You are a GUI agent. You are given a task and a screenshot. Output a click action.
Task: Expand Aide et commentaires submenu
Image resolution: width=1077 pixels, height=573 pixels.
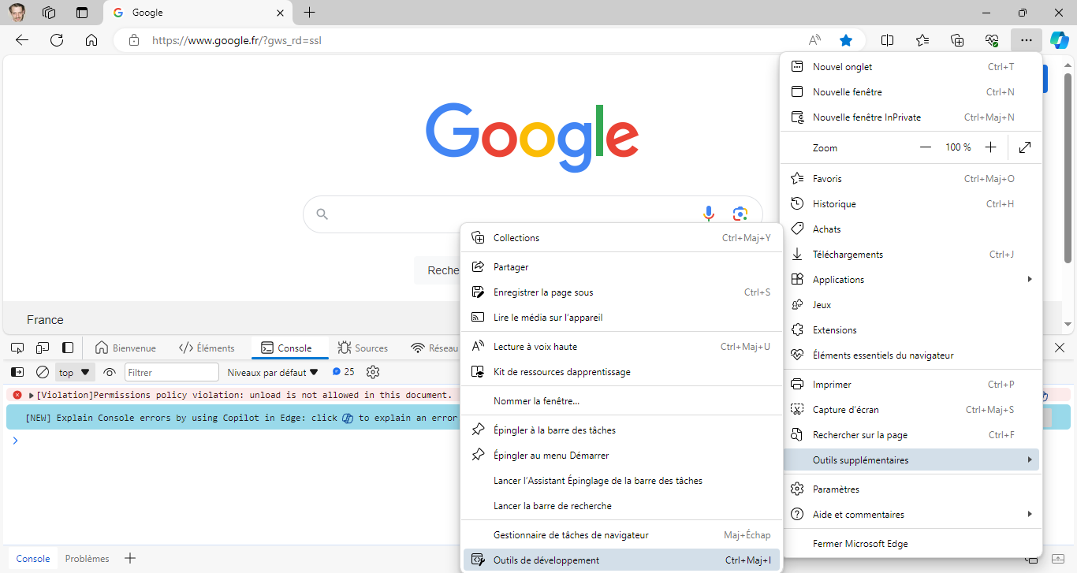911,515
